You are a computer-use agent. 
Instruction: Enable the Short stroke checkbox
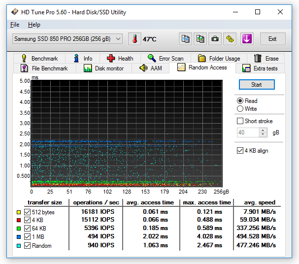(x=240, y=121)
